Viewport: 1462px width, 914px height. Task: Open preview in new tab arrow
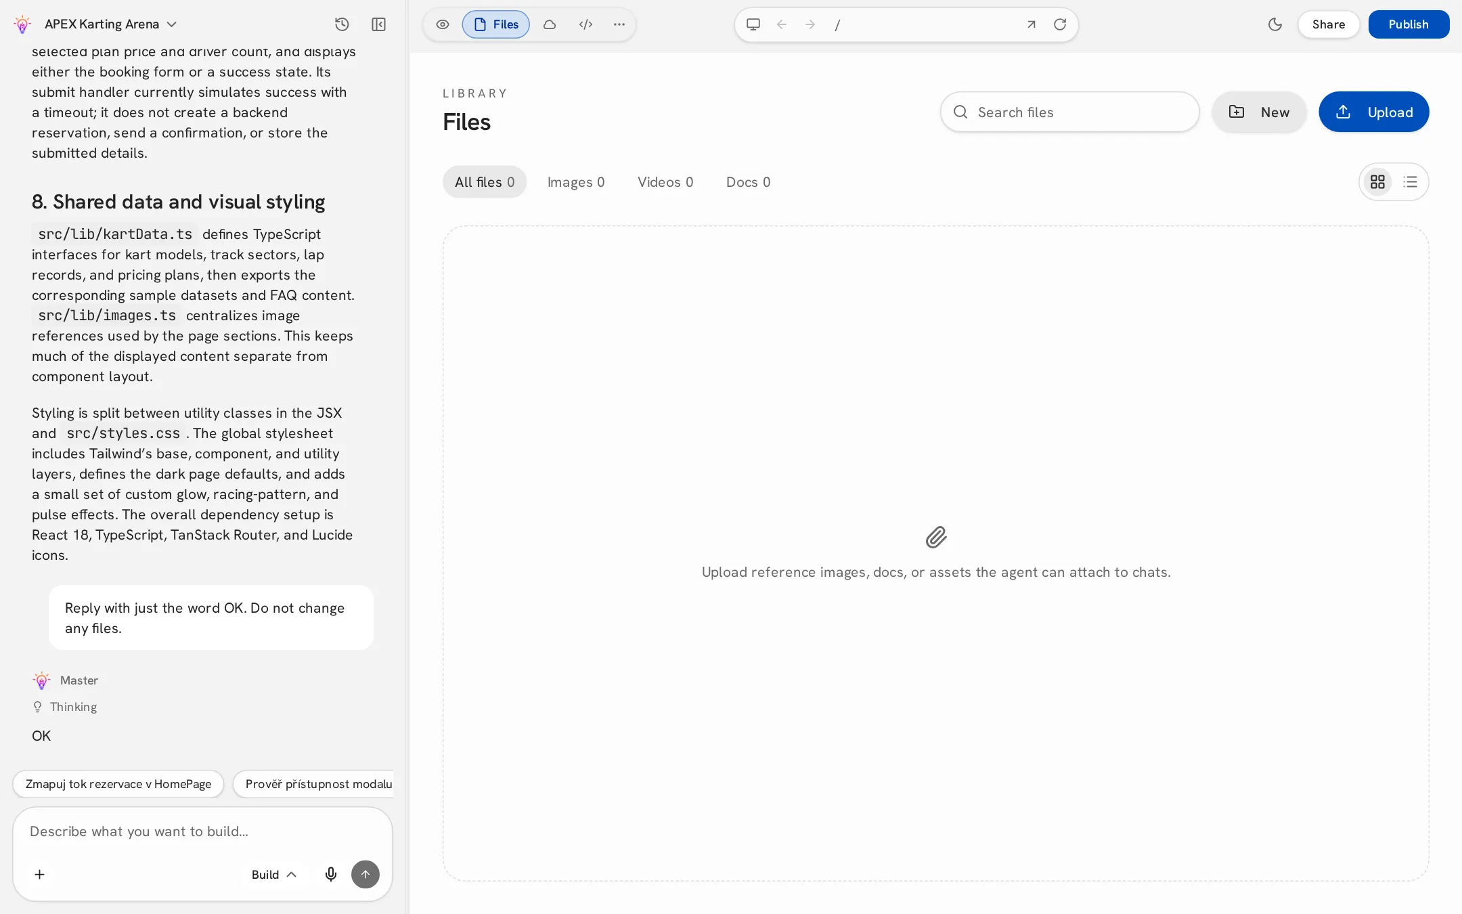tap(1031, 24)
